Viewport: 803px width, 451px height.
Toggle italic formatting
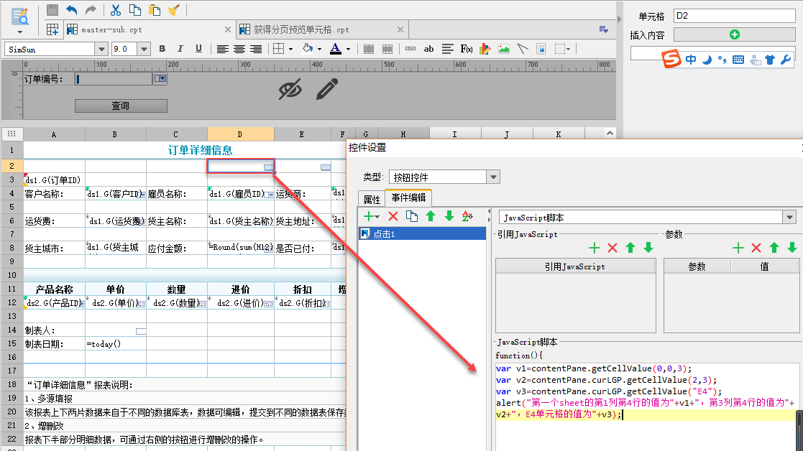click(x=180, y=49)
